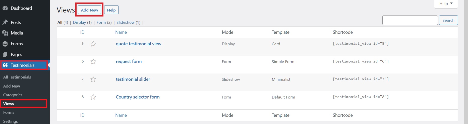Focus the views search input field
Viewport: 468px width, 124px height.
click(x=410, y=20)
